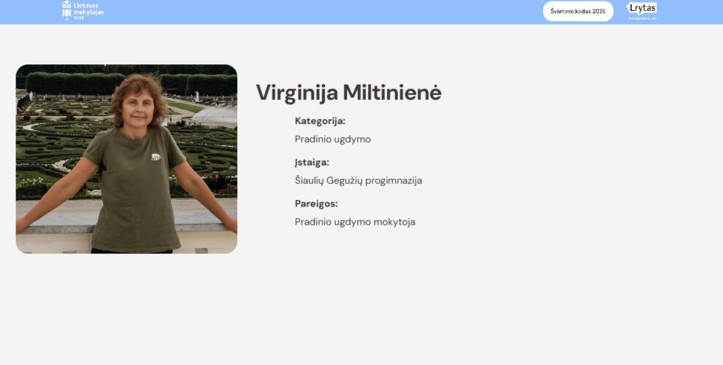Viewport: 723px width, 365px height.
Task: Open the Lrytas logo link
Action: coord(641,9)
